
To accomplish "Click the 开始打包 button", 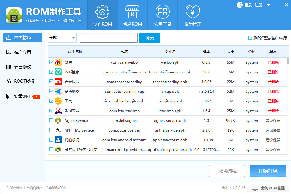I will [268, 171].
